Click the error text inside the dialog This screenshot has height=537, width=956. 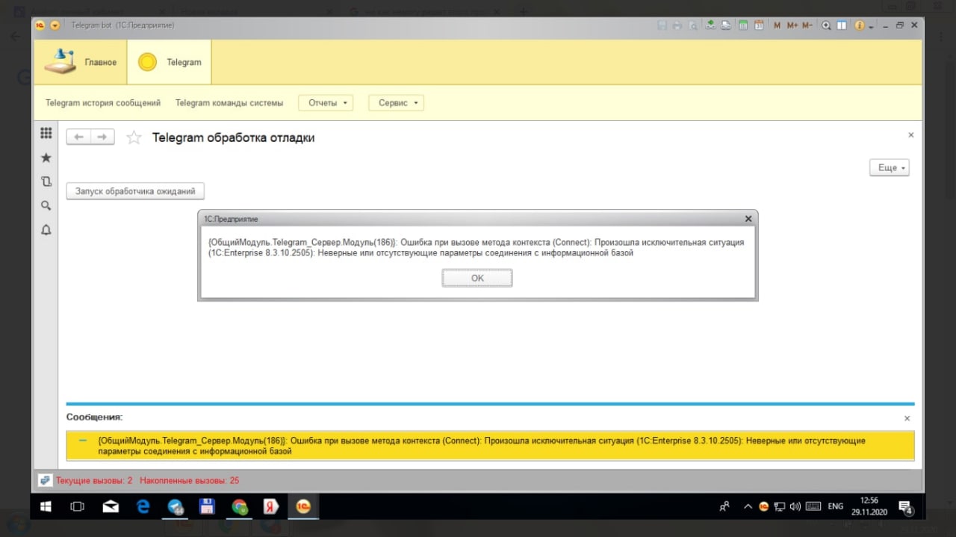click(x=477, y=248)
